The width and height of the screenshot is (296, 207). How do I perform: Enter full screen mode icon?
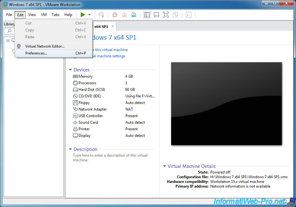[x=166, y=15]
